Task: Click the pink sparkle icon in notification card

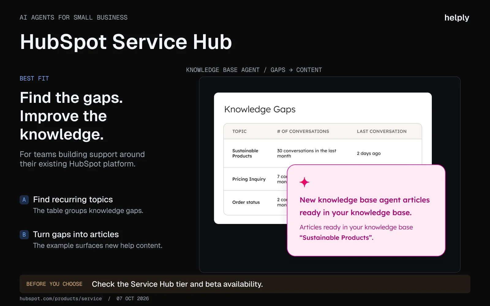Action: click(x=304, y=182)
